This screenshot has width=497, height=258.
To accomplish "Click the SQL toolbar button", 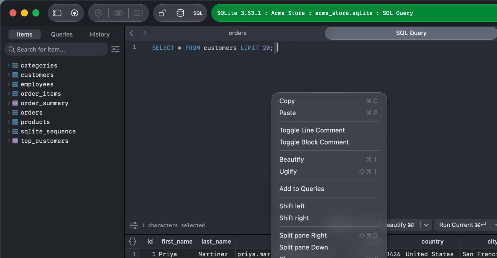I will tap(198, 13).
